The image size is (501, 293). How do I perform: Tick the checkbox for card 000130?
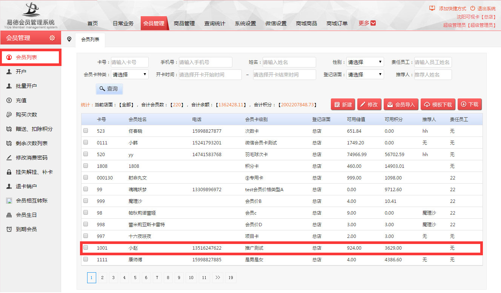click(x=86, y=178)
